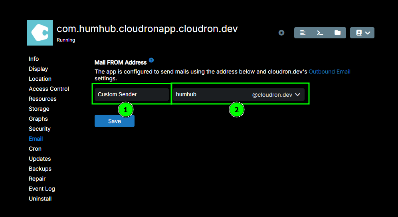Open the @cloudron.dev domain dropdown
The width and height of the screenshot is (398, 217).
276,95
